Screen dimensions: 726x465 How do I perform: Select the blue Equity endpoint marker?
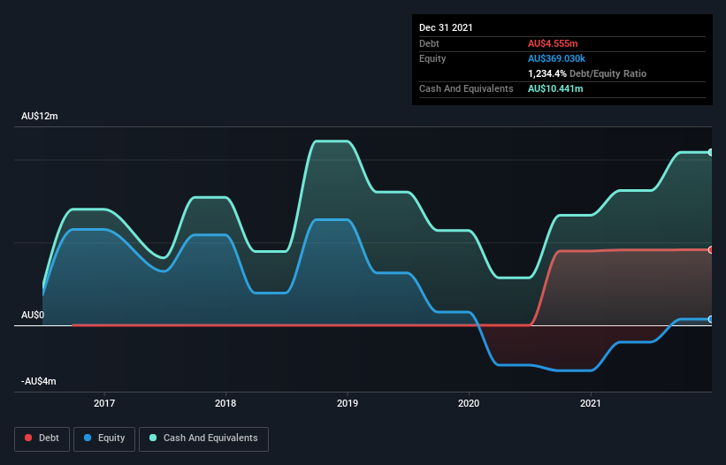click(711, 319)
